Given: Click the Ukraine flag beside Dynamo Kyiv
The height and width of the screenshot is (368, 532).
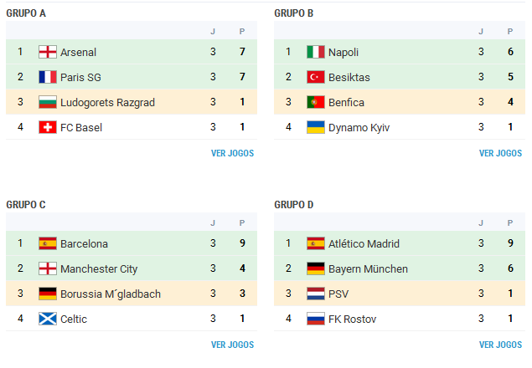Looking at the screenshot, I should pos(316,127).
